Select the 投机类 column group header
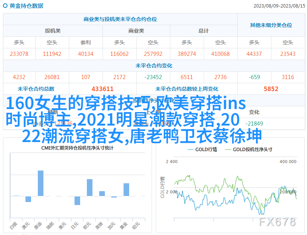 (53, 31)
